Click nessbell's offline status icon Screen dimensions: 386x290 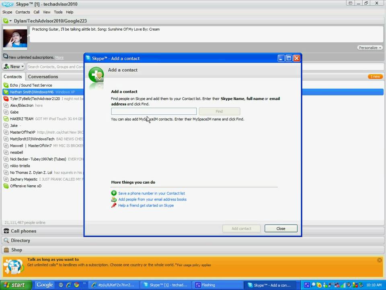coord(6,152)
